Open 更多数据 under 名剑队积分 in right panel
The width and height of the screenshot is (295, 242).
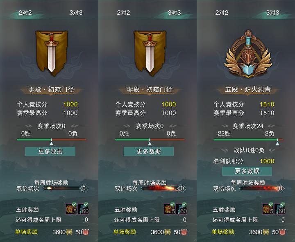(247, 171)
